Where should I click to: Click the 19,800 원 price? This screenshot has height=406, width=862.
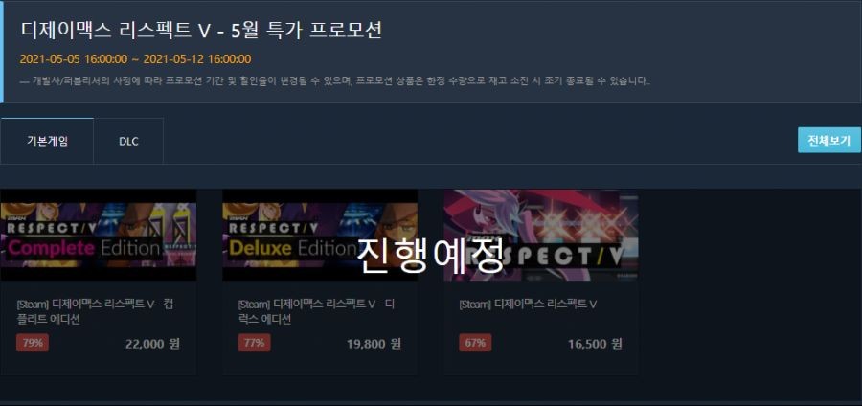374,344
